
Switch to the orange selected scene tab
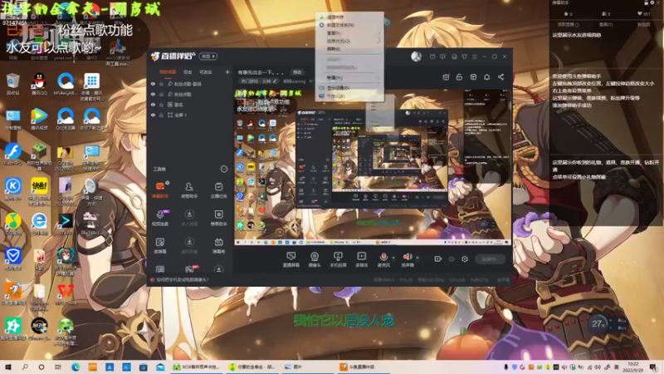pyautogui.click(x=168, y=72)
